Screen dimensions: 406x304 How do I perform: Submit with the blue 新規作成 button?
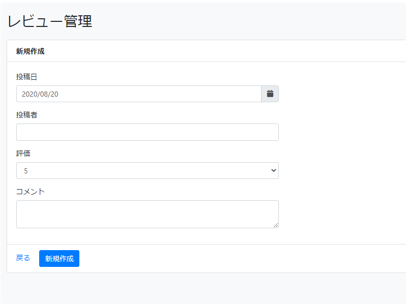point(60,258)
